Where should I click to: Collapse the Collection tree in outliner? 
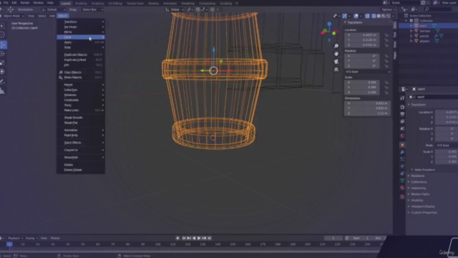pyautogui.click(x=406, y=21)
